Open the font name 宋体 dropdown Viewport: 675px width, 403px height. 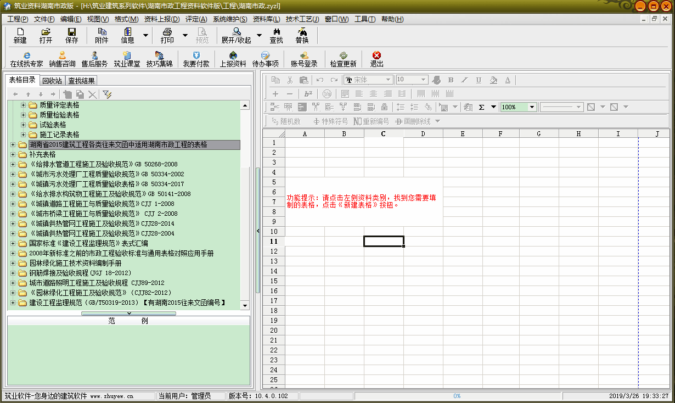pyautogui.click(x=388, y=80)
